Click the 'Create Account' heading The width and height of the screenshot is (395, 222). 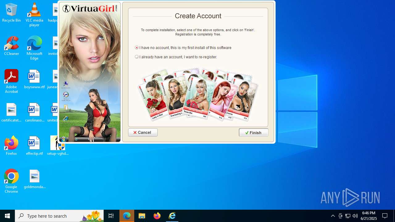[198, 16]
